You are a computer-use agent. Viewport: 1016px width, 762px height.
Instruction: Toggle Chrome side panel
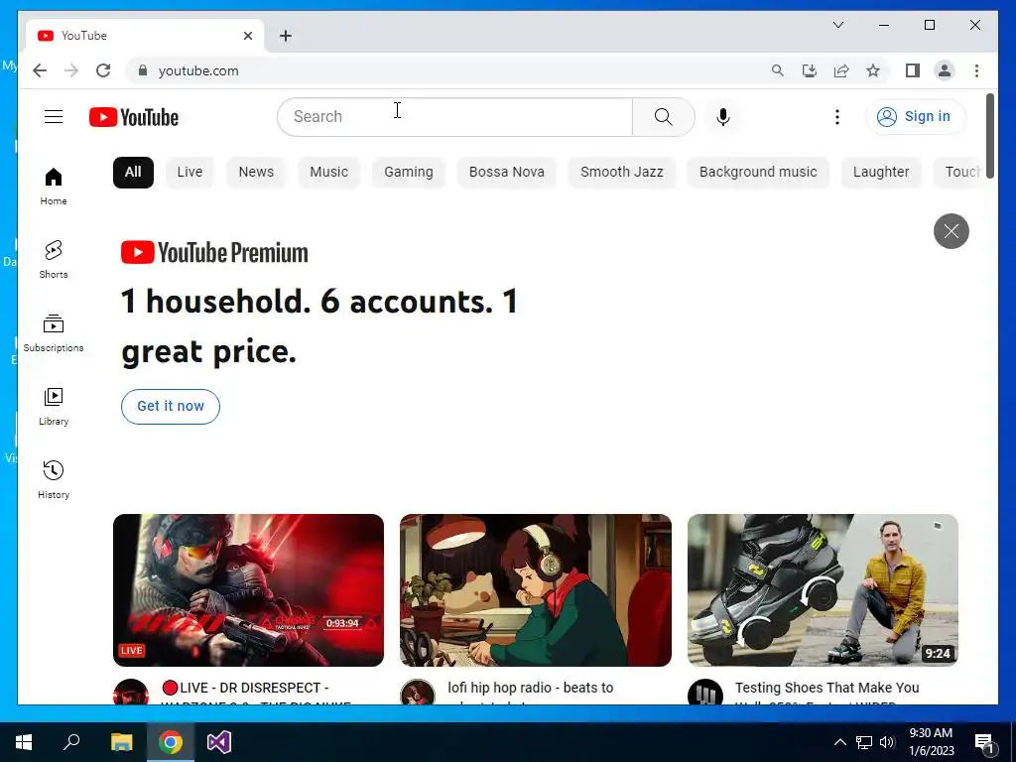coord(913,70)
